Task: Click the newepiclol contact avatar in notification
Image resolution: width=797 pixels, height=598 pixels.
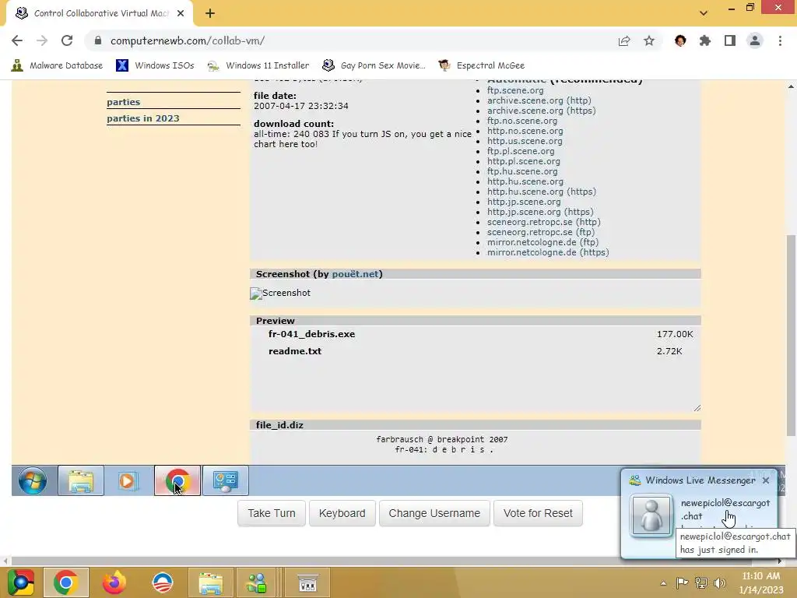Action: [x=651, y=515]
